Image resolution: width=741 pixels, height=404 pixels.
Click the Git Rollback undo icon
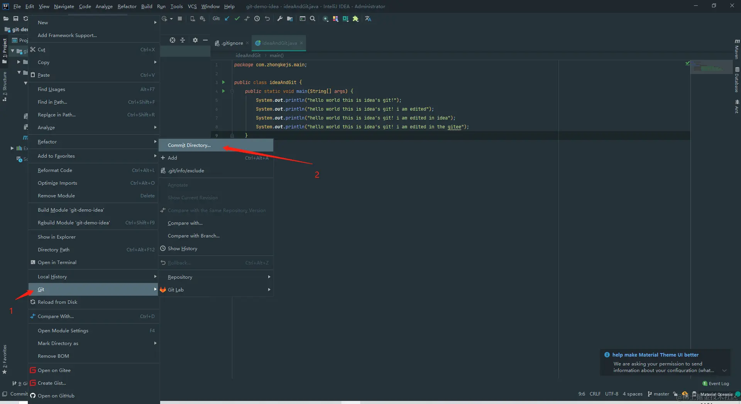click(267, 19)
